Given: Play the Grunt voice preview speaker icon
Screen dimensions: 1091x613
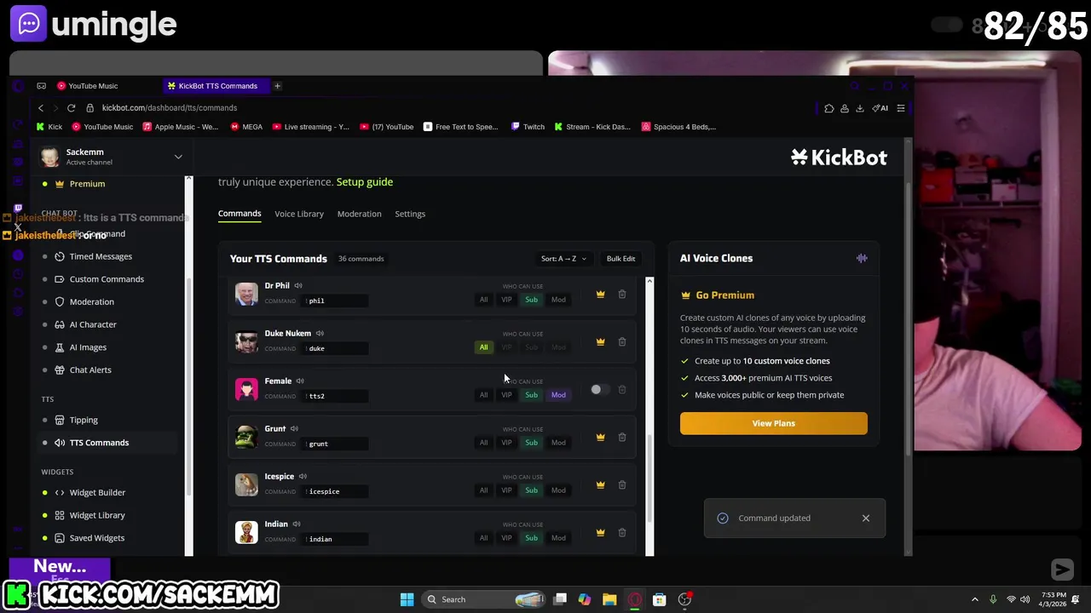Looking at the screenshot, I should point(294,429).
